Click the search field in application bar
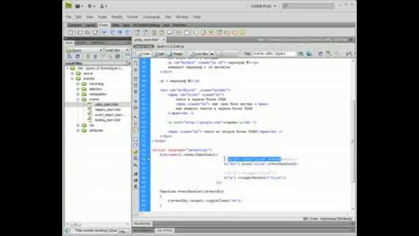Image resolution: width=419 pixels, height=236 pixels. pos(308,6)
